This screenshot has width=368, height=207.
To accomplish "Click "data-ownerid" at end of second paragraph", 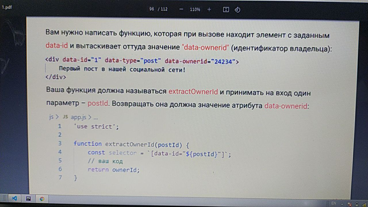I will coord(285,106).
